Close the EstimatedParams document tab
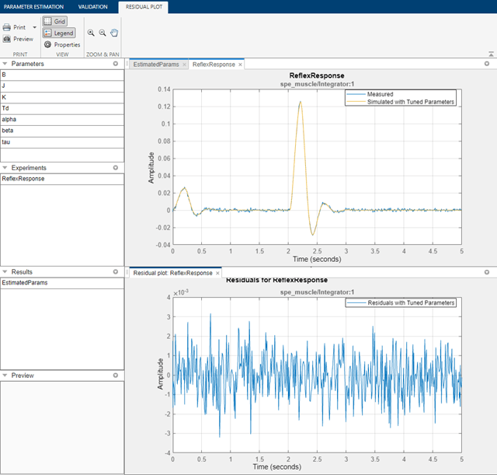 (184, 65)
